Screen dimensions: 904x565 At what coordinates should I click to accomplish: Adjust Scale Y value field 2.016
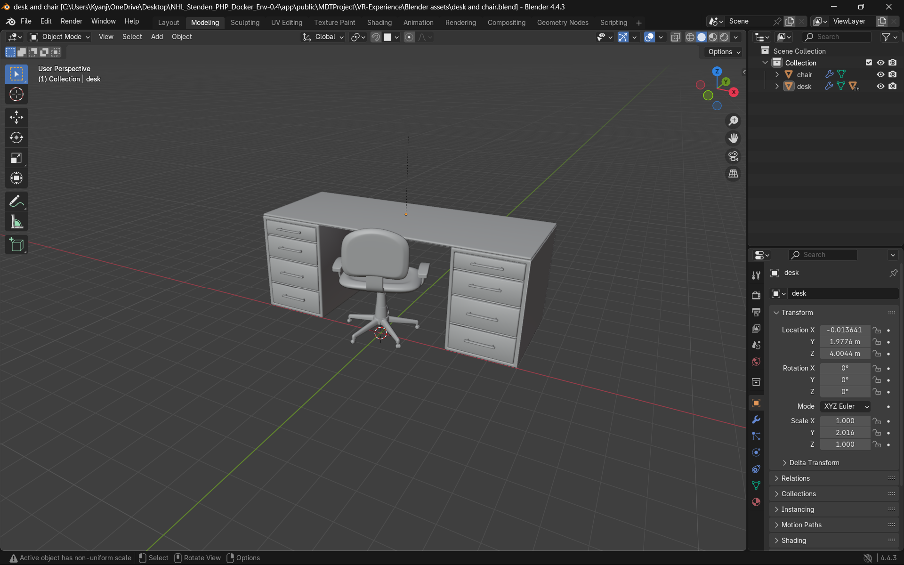[x=845, y=433]
